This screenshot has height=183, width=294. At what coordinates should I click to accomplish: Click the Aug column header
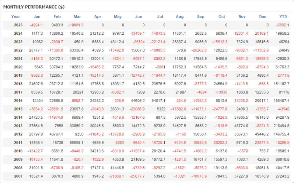[x=180, y=17]
